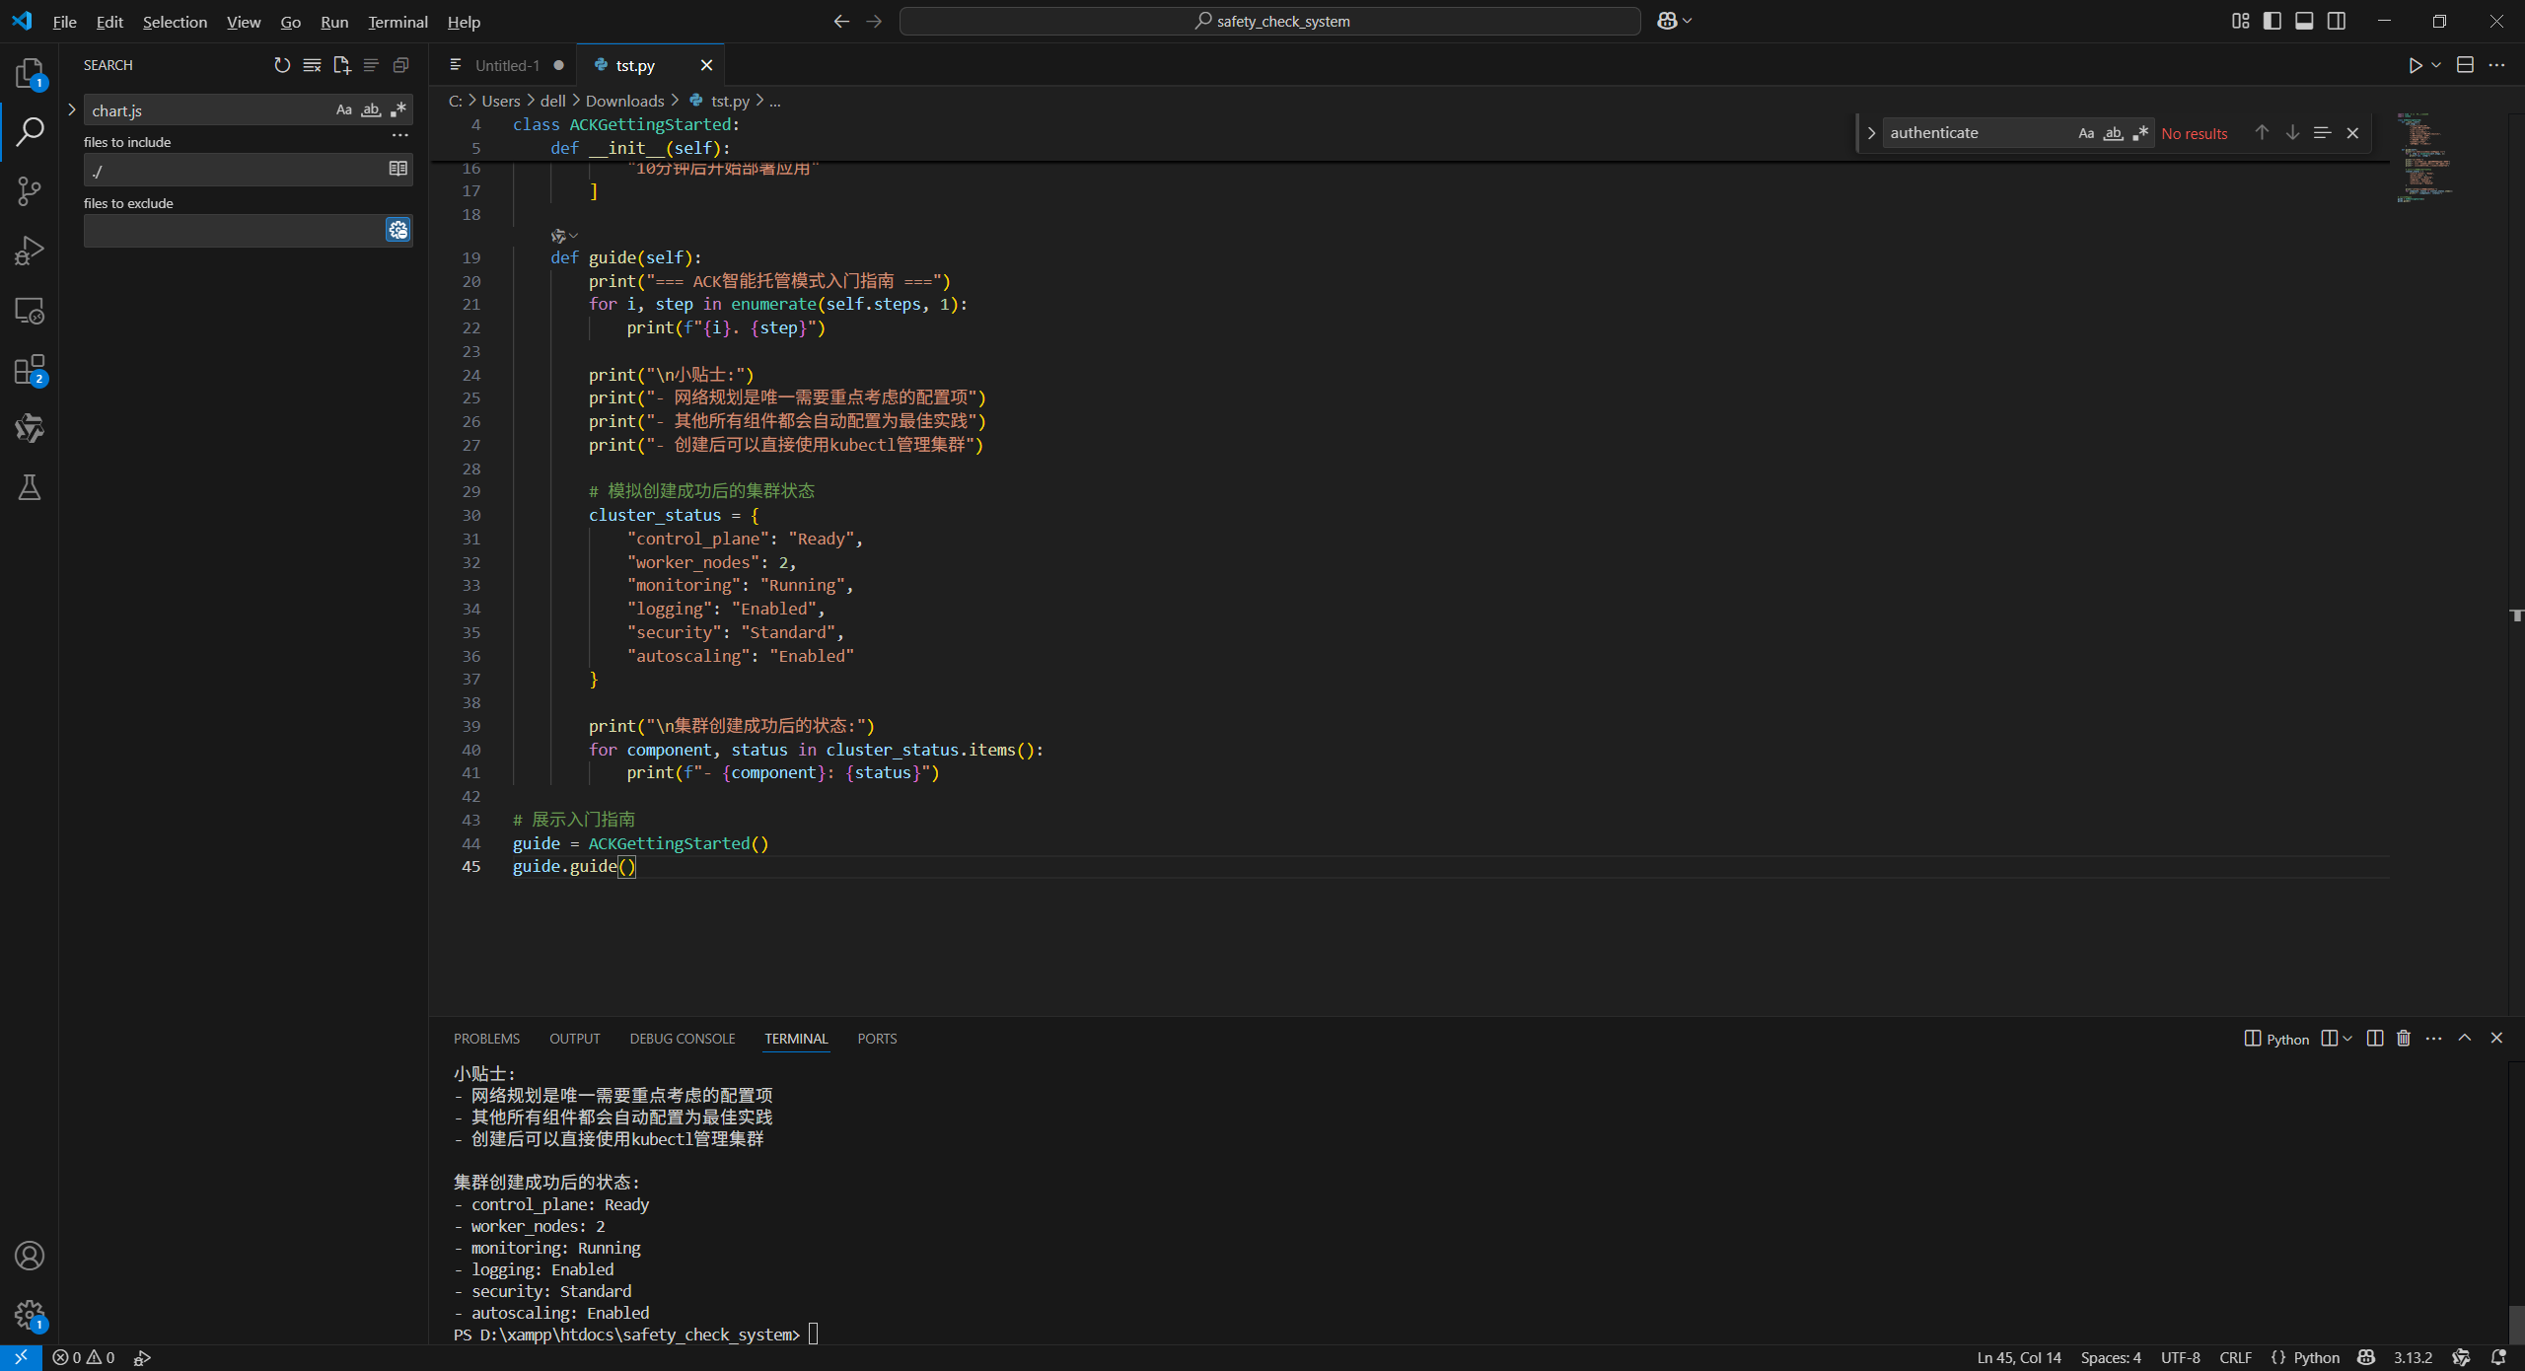This screenshot has height=1371, width=2525.
Task: Kill terminal with trash icon
Action: [2404, 1038]
